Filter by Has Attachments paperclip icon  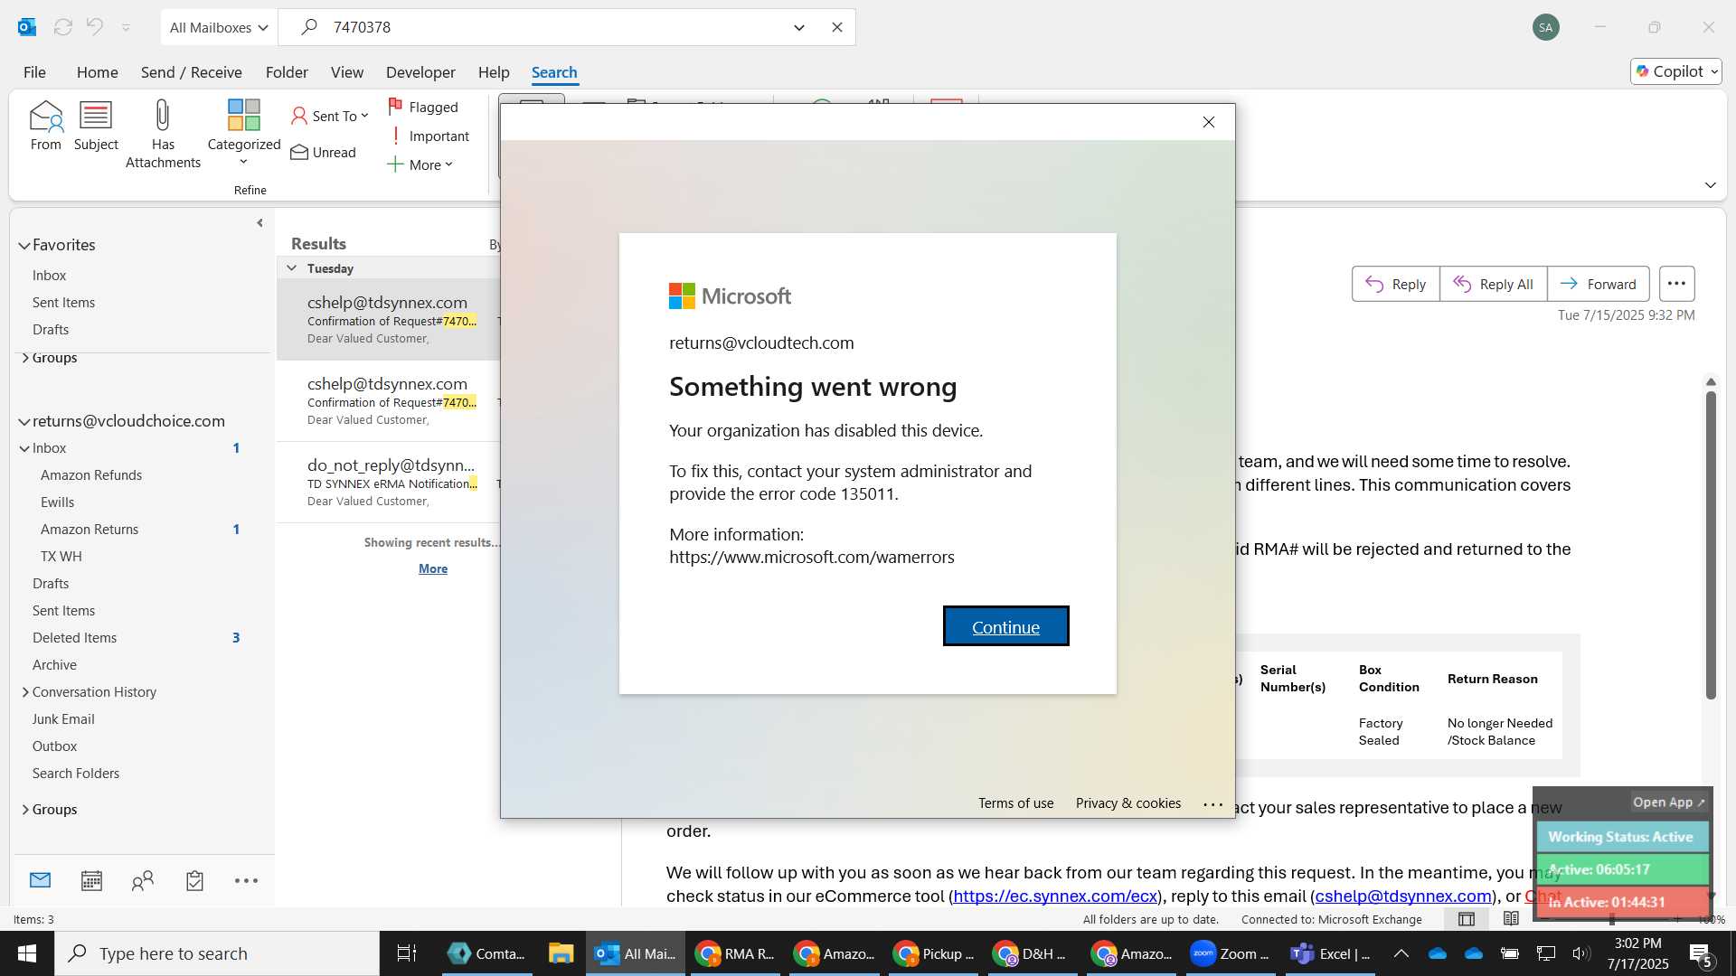pyautogui.click(x=163, y=134)
